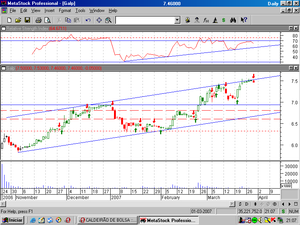
Task: Open the Indicator Builder f(x) icon
Action: 206,20
